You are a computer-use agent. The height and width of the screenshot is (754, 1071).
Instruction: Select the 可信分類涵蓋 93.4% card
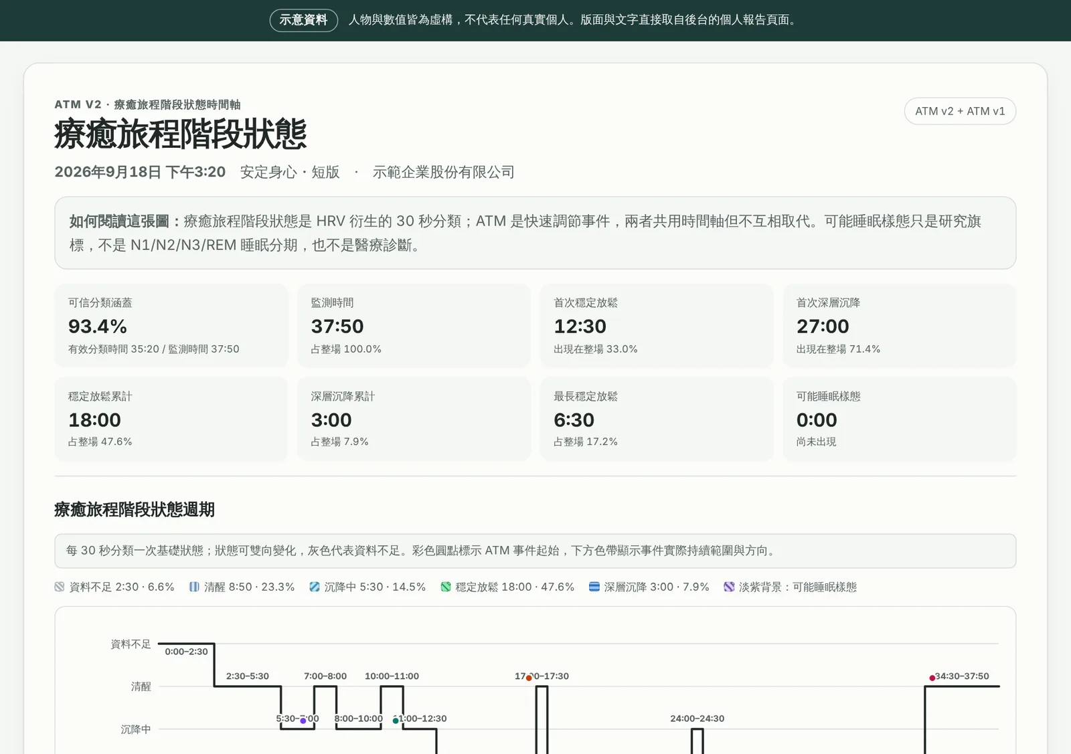171,326
